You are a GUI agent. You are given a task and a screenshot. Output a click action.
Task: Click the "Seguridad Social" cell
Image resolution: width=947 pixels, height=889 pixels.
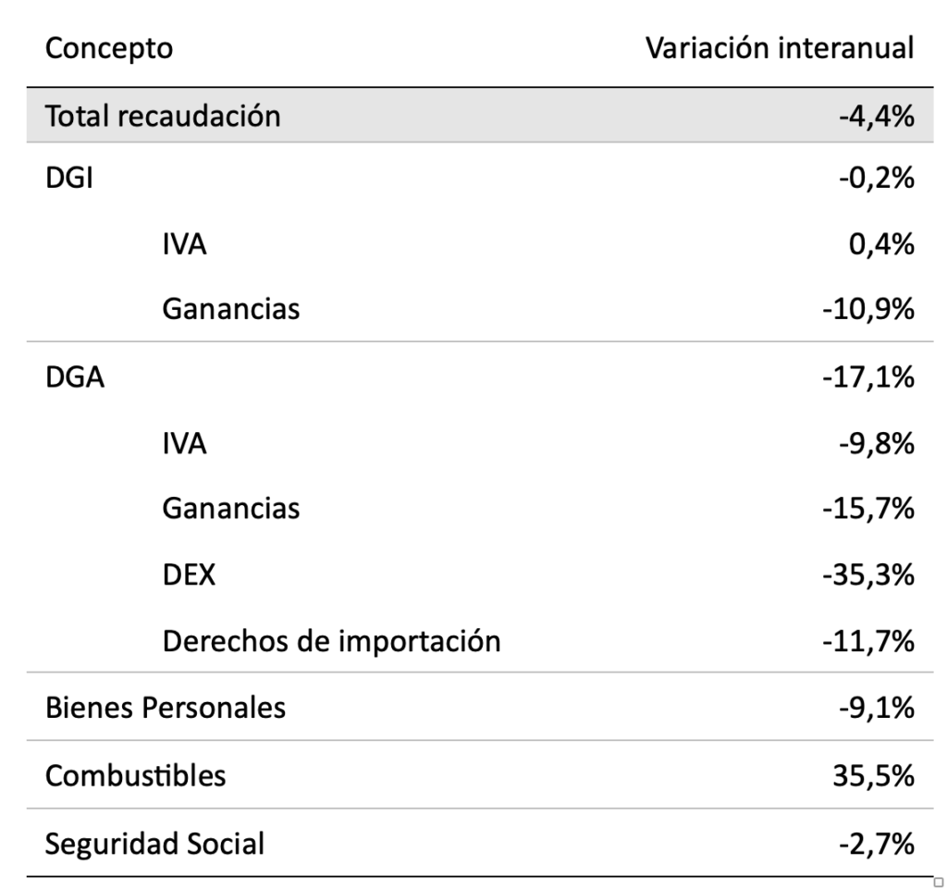(154, 843)
